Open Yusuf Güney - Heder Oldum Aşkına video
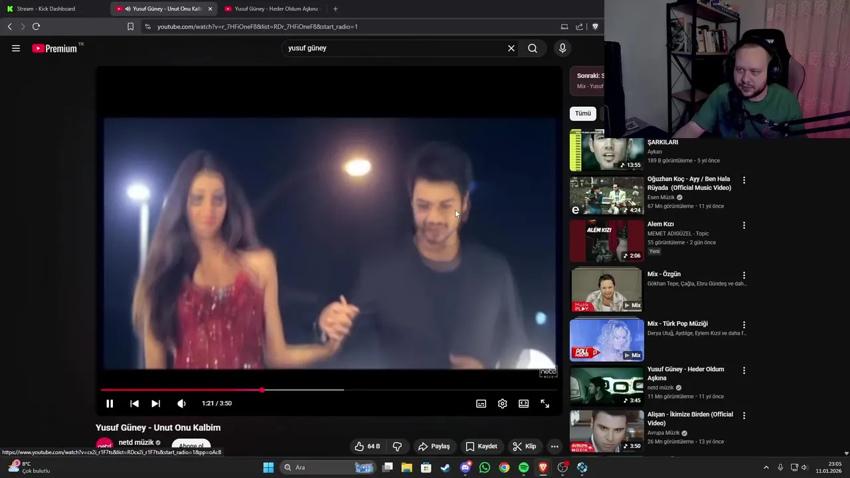 (x=685, y=373)
